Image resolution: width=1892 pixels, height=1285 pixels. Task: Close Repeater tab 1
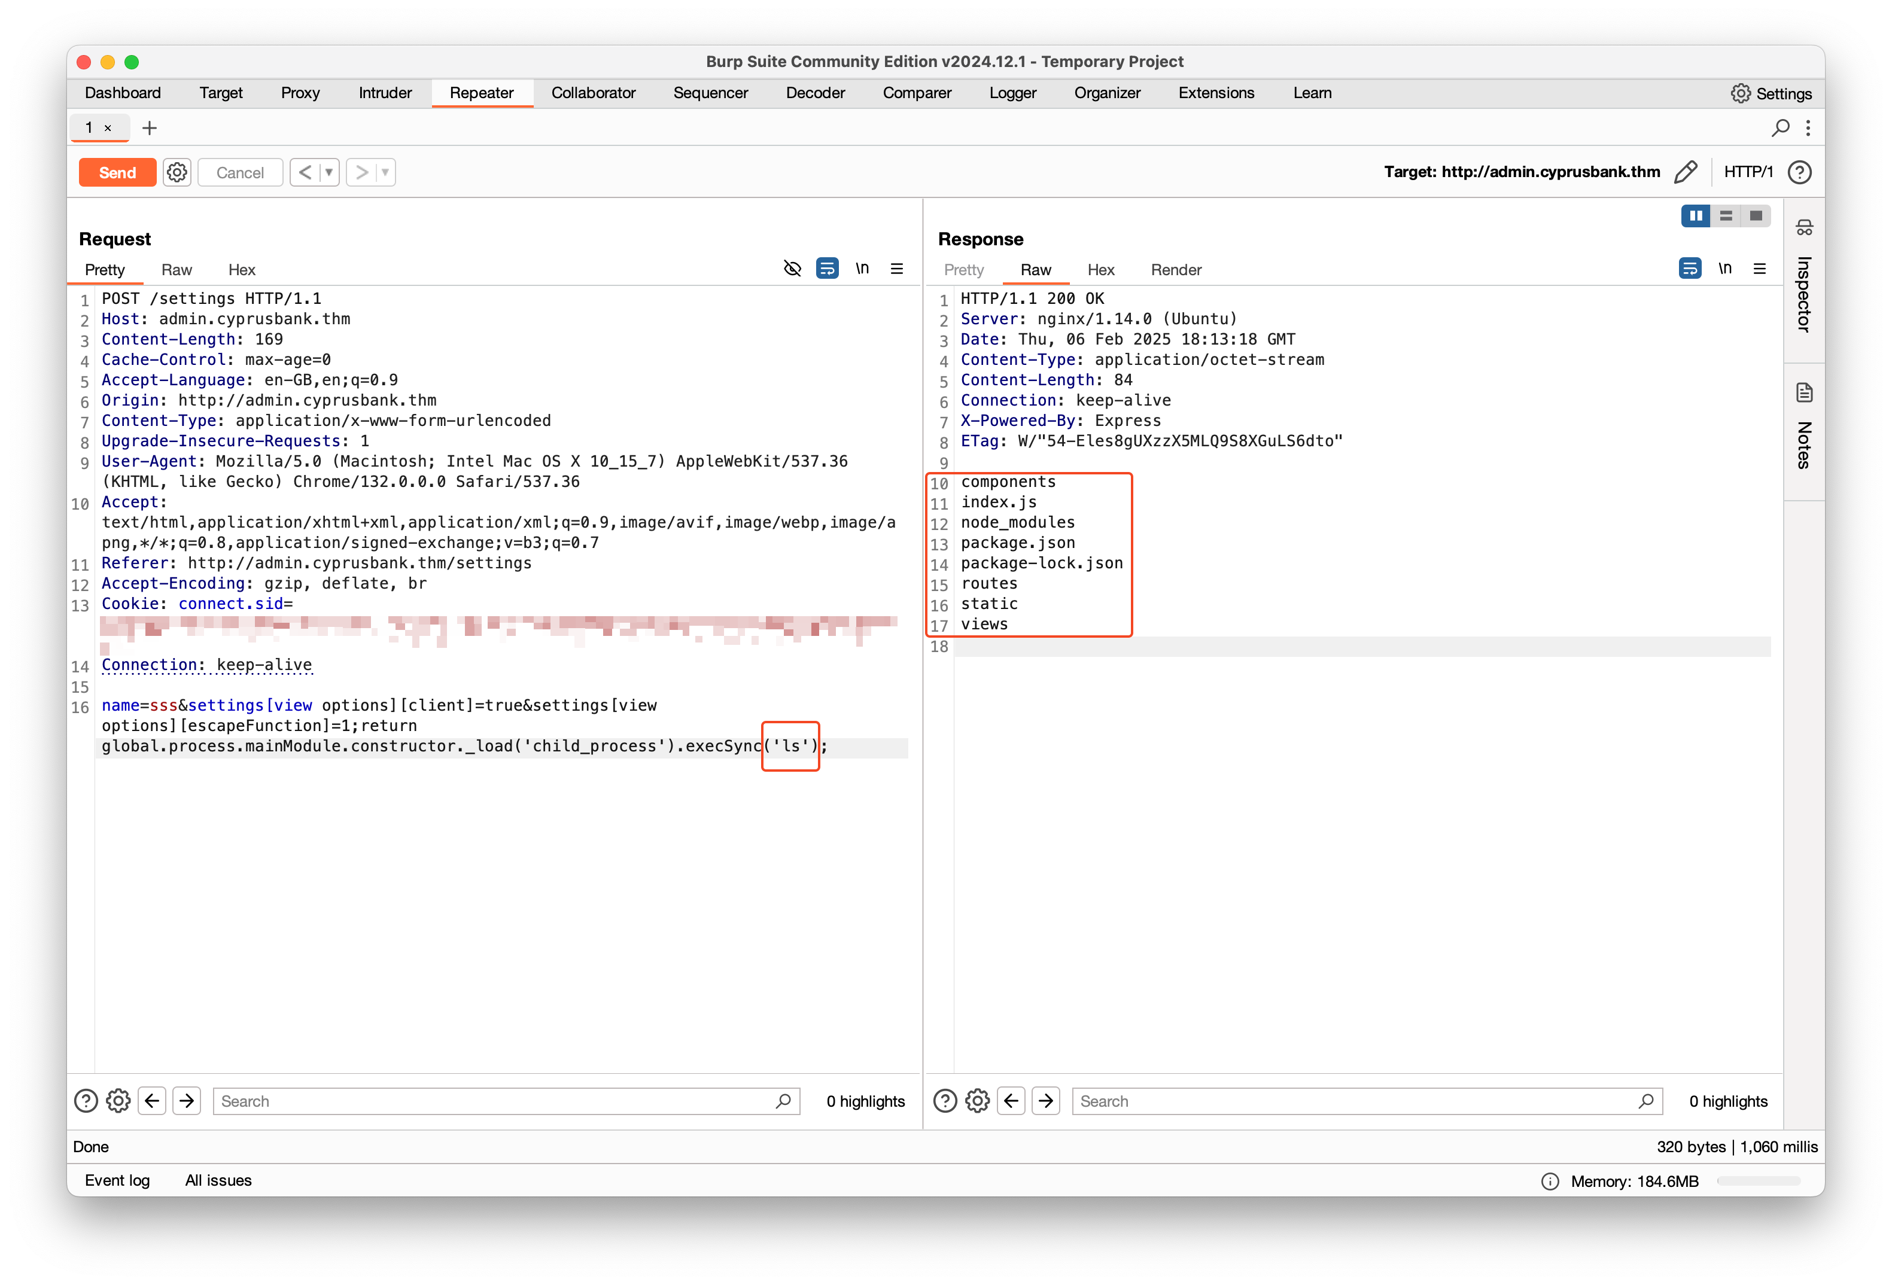[x=108, y=129]
